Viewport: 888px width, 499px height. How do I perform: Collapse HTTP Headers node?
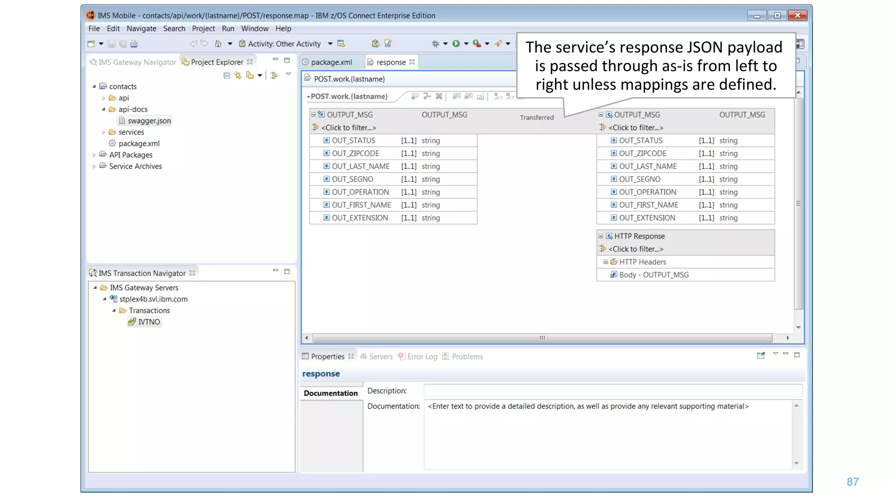[606, 262]
